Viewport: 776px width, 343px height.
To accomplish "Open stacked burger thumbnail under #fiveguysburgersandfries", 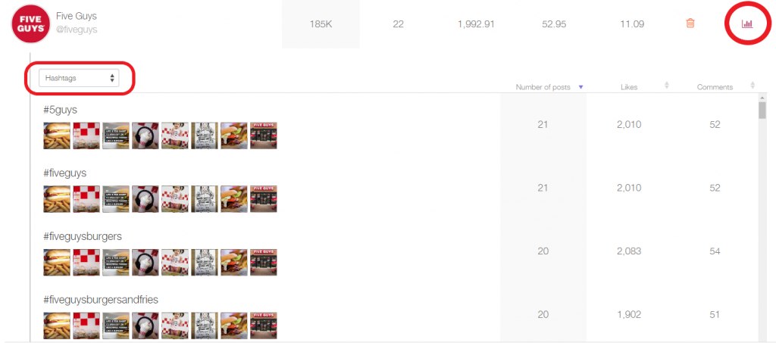I will click(x=234, y=326).
